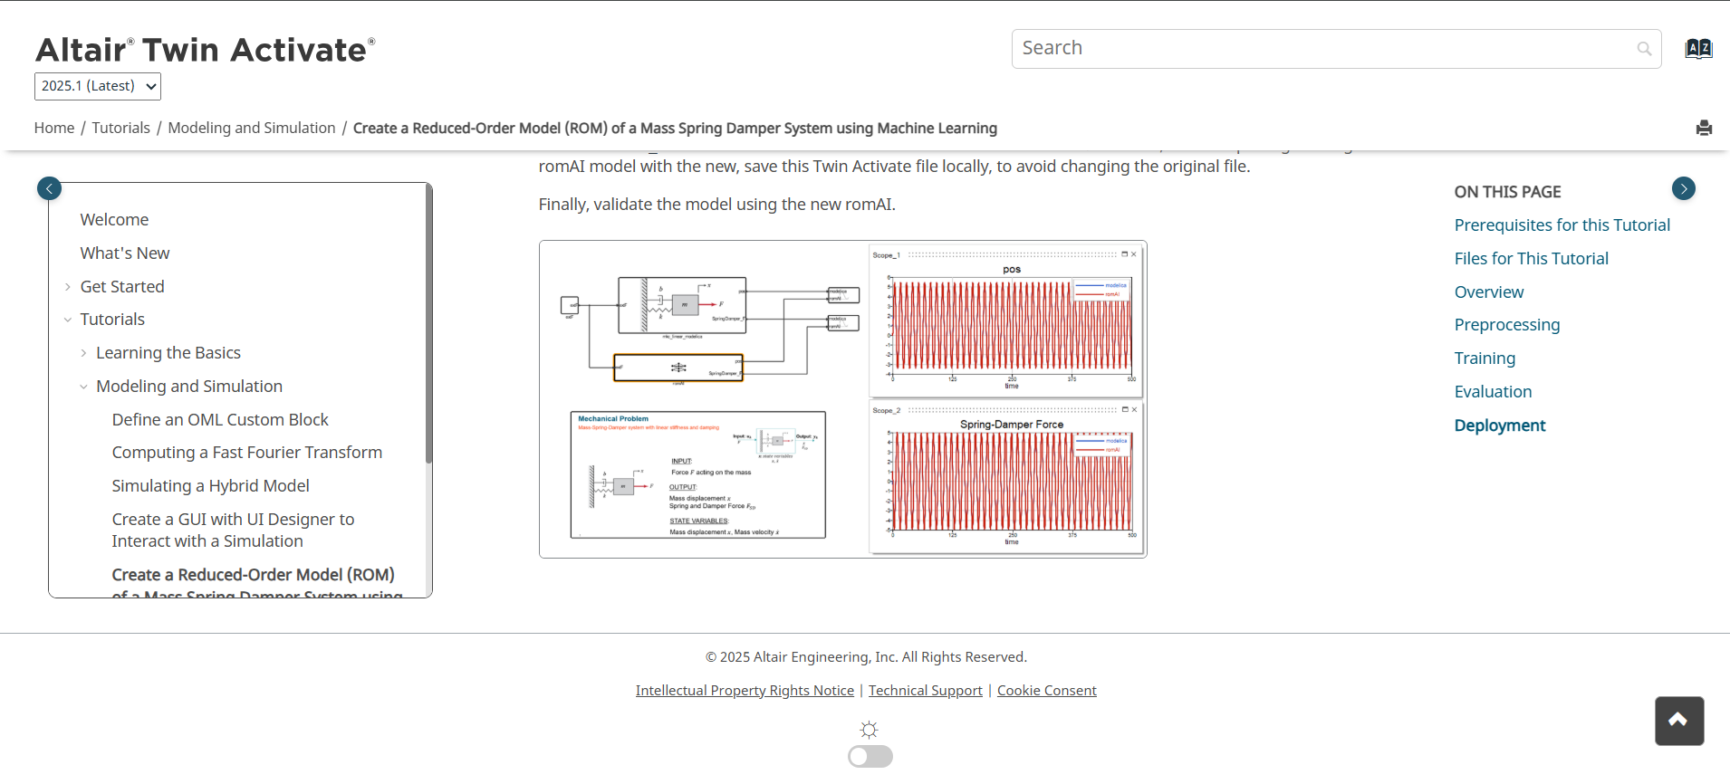Open Intellectual Property Rights Notice link
The width and height of the screenshot is (1730, 784).
pos(745,691)
